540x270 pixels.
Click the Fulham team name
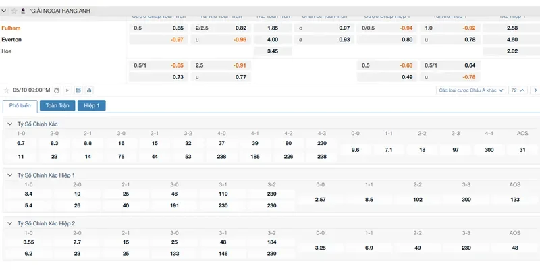coord(11,28)
